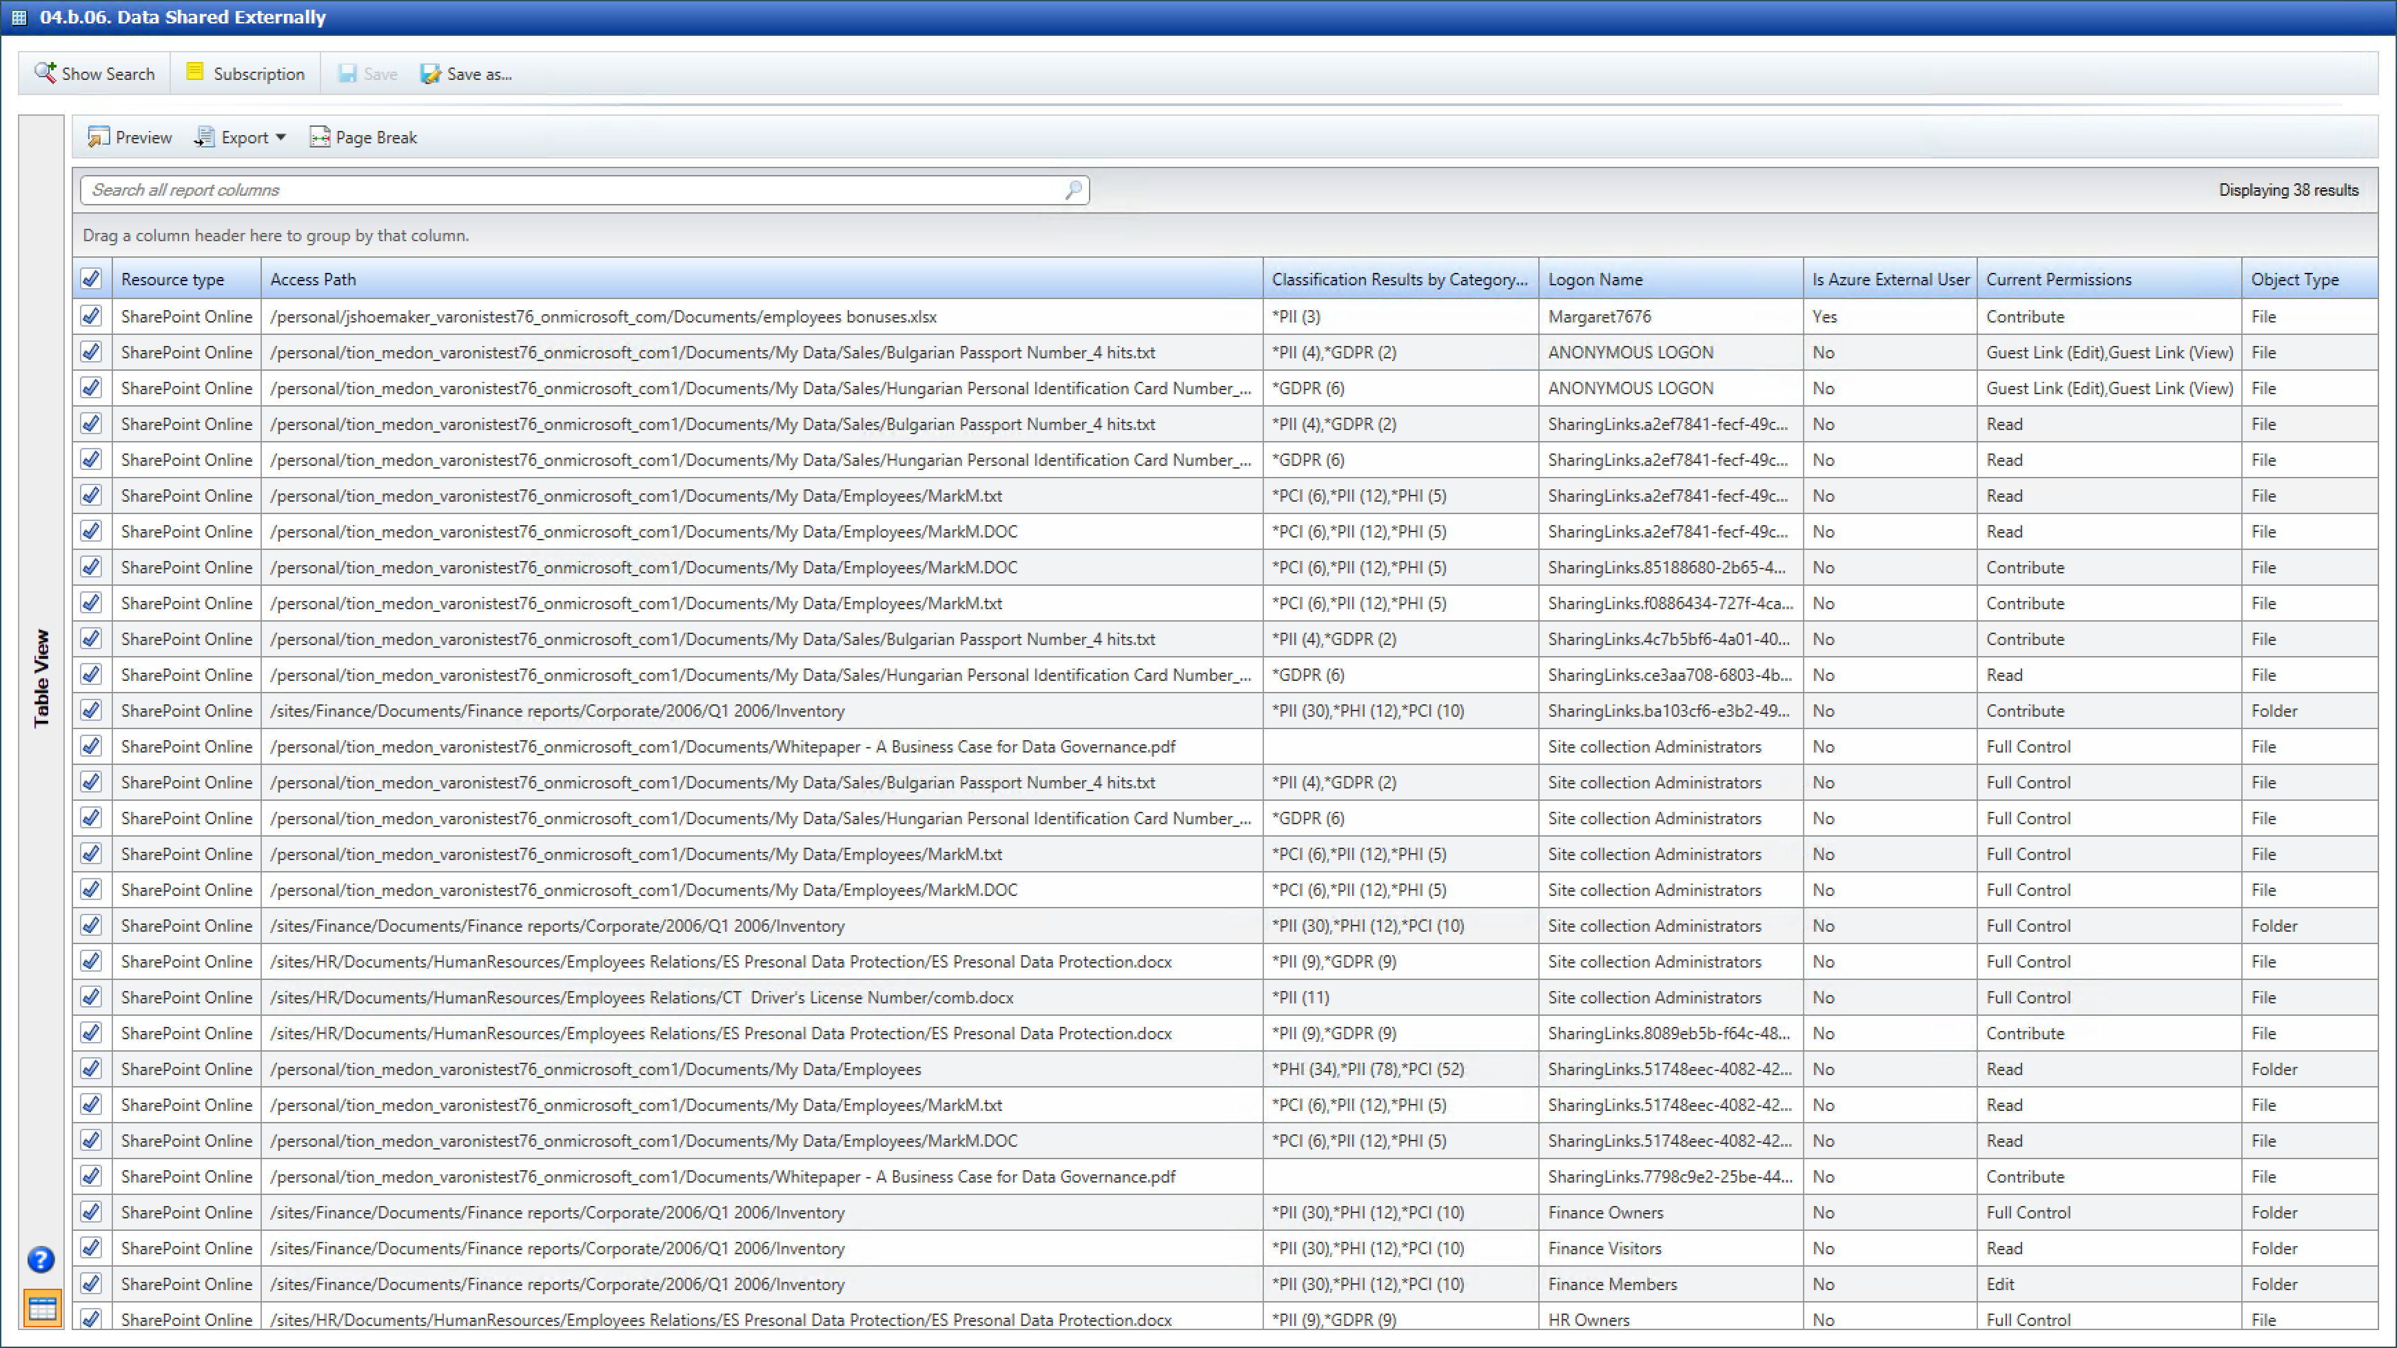Screen dimensions: 2397x1348
Task: Click the Access Path column header
Action: click(x=313, y=279)
